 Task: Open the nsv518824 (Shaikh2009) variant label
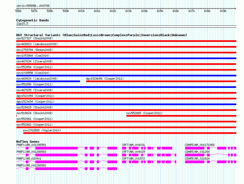click(35, 113)
